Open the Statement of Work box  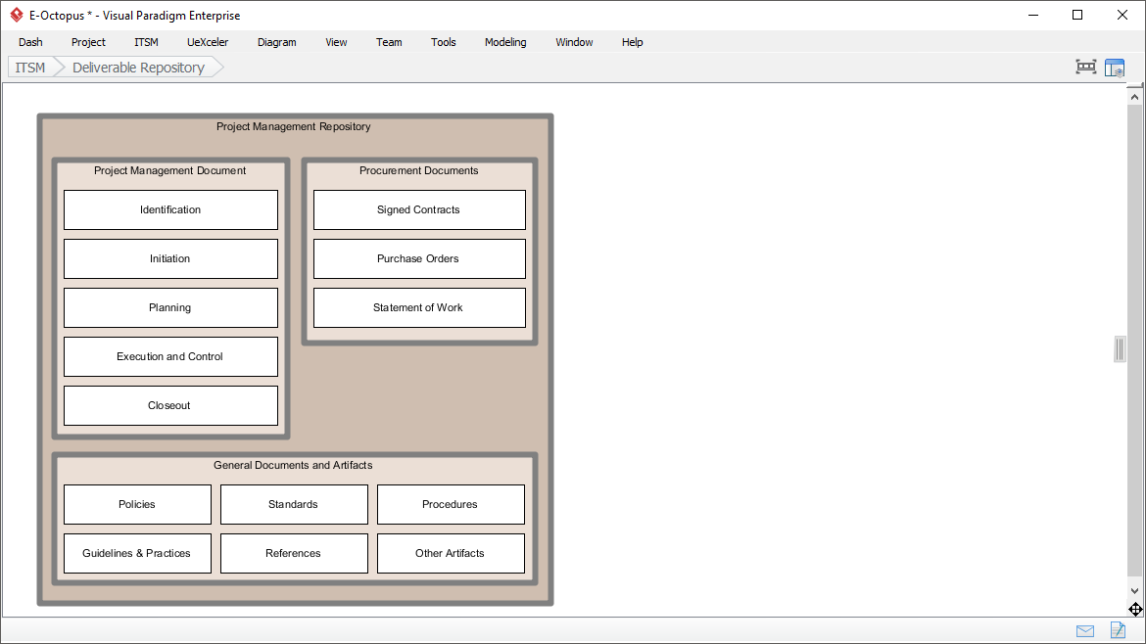(419, 307)
